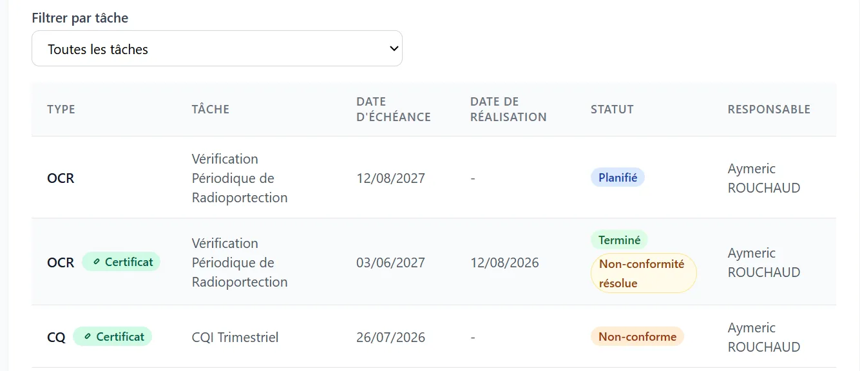Sort by the TYPE column header

[61, 109]
